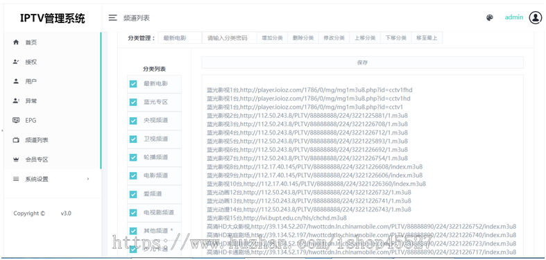546x260 pixels.
Task: Save the channel list with 保存
Action: (362, 62)
